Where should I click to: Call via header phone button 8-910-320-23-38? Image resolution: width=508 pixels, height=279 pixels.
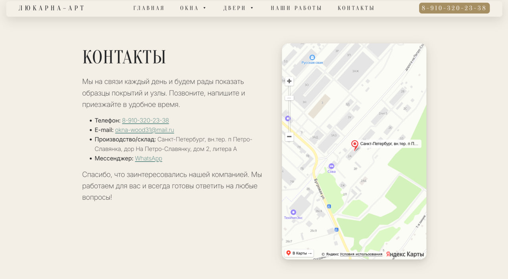[x=454, y=8]
